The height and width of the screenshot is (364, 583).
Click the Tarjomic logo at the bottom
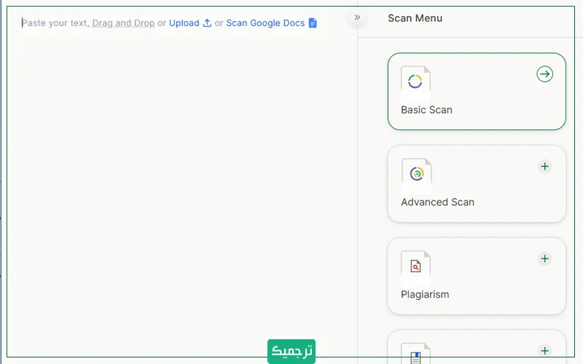[291, 351]
